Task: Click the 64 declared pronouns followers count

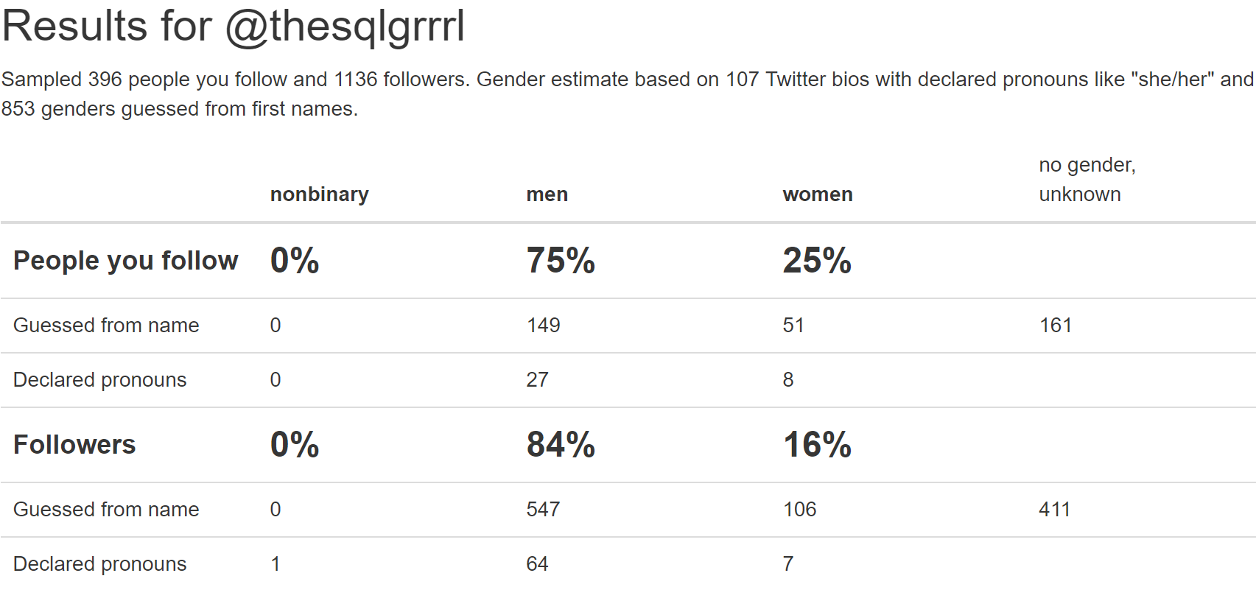Action: coord(537,564)
